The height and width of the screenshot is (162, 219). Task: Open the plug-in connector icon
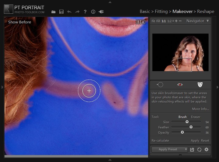point(101,12)
